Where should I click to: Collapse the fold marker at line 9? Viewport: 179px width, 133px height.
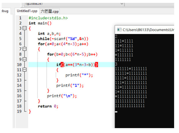click(x=24, y=59)
